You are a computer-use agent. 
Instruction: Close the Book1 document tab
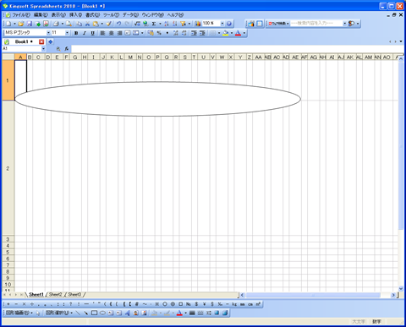coord(41,41)
